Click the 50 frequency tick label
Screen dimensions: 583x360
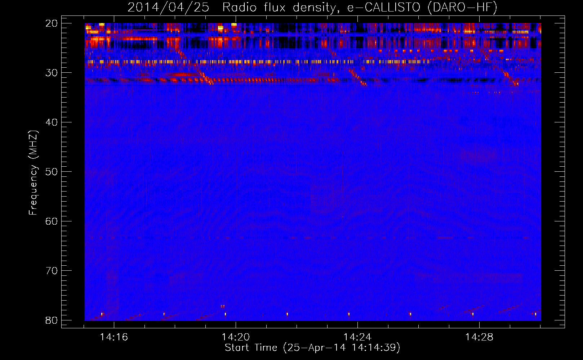(x=52, y=172)
